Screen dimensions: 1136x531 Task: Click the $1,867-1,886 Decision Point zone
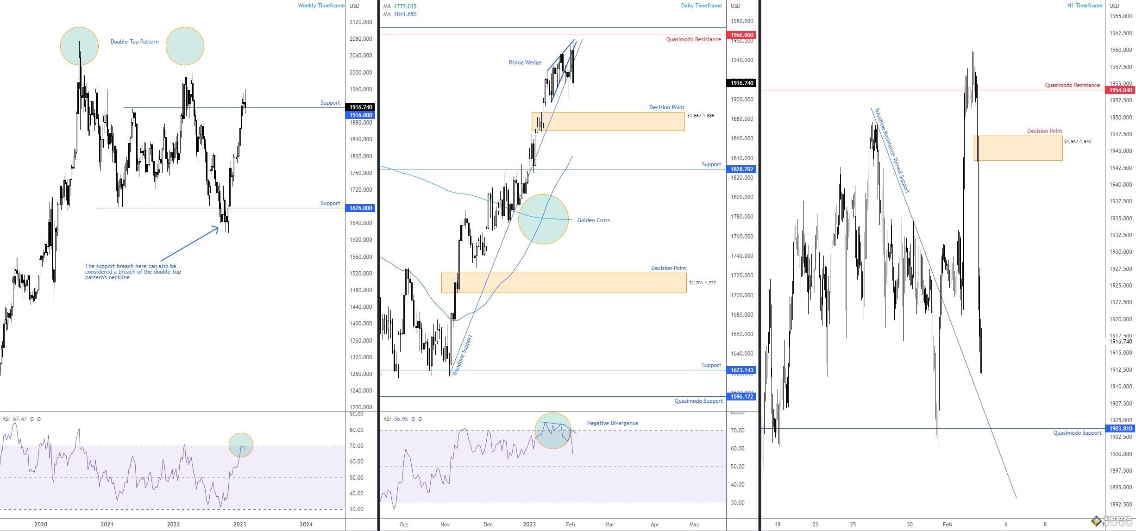click(x=608, y=121)
